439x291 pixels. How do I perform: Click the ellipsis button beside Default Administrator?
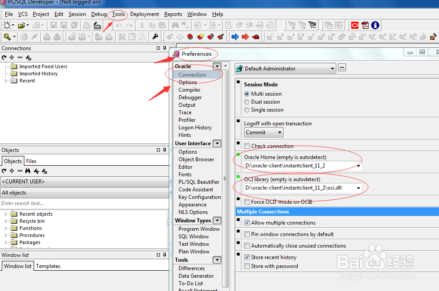tap(342, 68)
